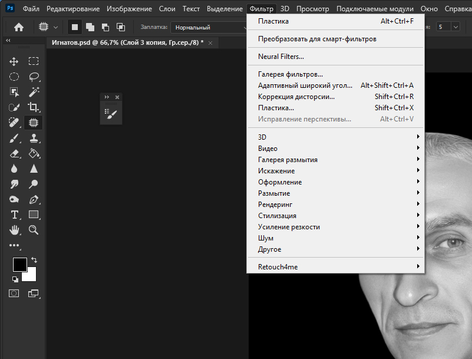This screenshot has height=359, width=472.
Task: Select the Lasso tool
Action: point(34,77)
